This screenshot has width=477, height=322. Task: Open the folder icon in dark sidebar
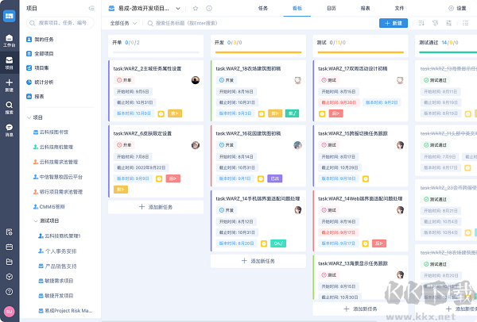pos(9,262)
